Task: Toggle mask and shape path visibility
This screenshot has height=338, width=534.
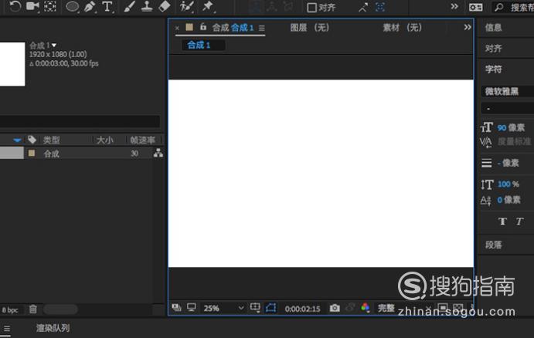Action: (x=271, y=308)
